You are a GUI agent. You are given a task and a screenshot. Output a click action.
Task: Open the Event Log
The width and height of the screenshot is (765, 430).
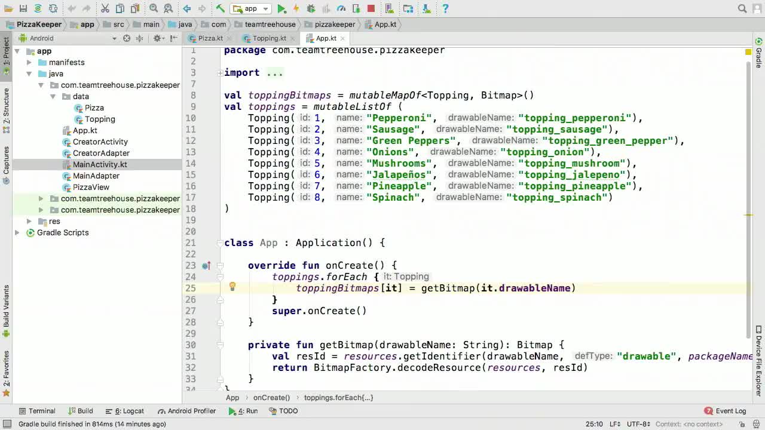[x=725, y=411]
